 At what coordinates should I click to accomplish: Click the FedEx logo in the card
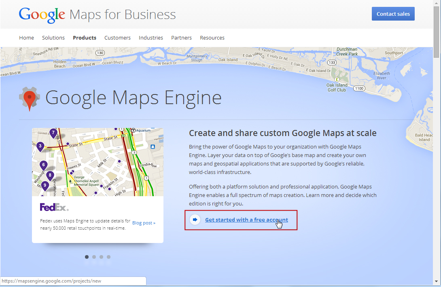coord(54,207)
